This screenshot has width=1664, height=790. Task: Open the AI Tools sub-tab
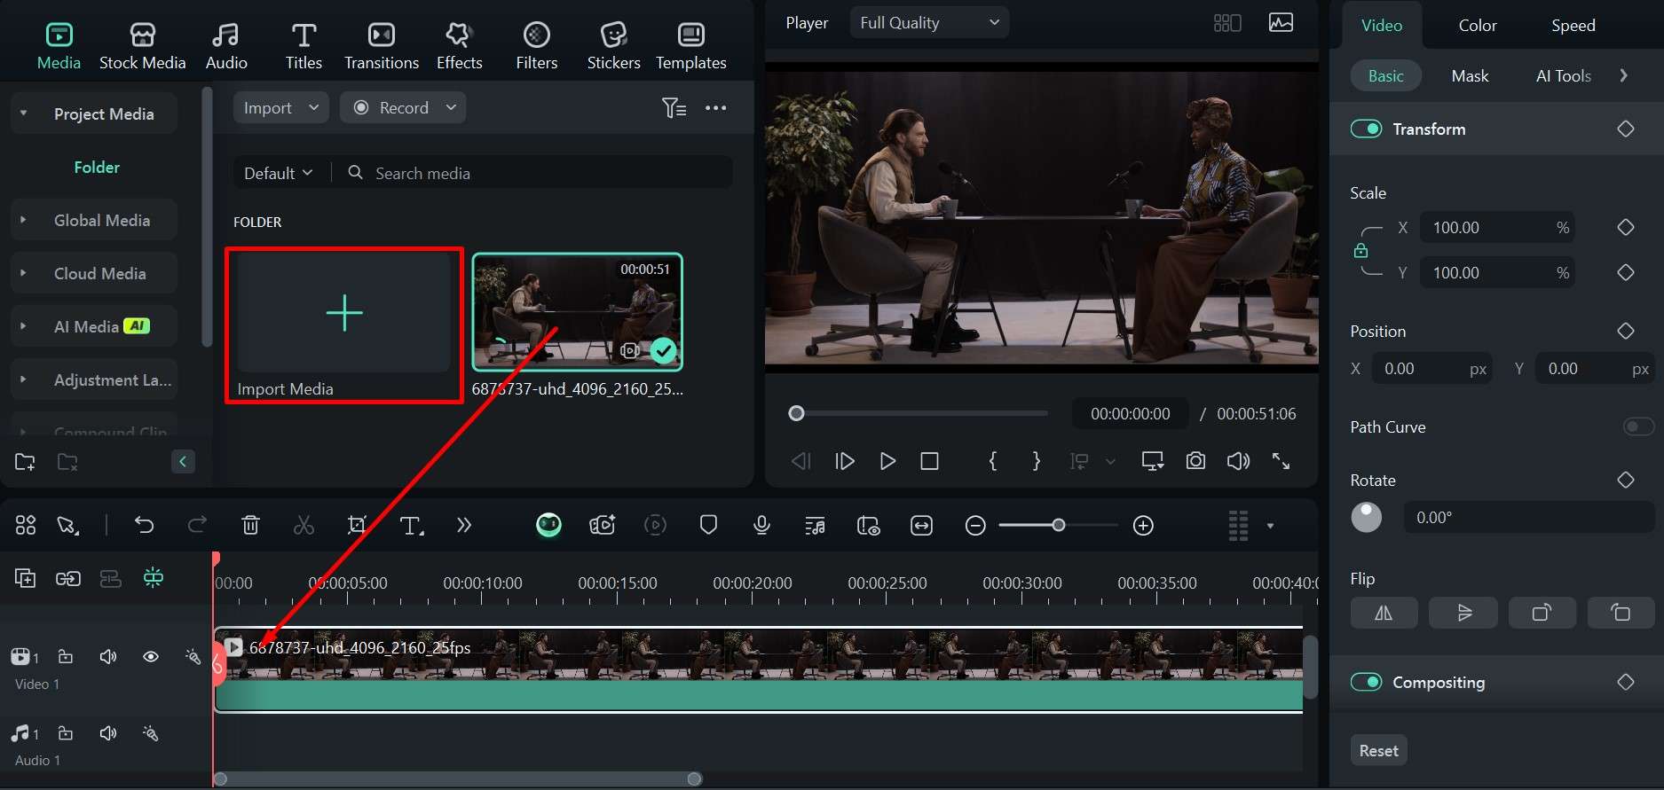[x=1564, y=75]
